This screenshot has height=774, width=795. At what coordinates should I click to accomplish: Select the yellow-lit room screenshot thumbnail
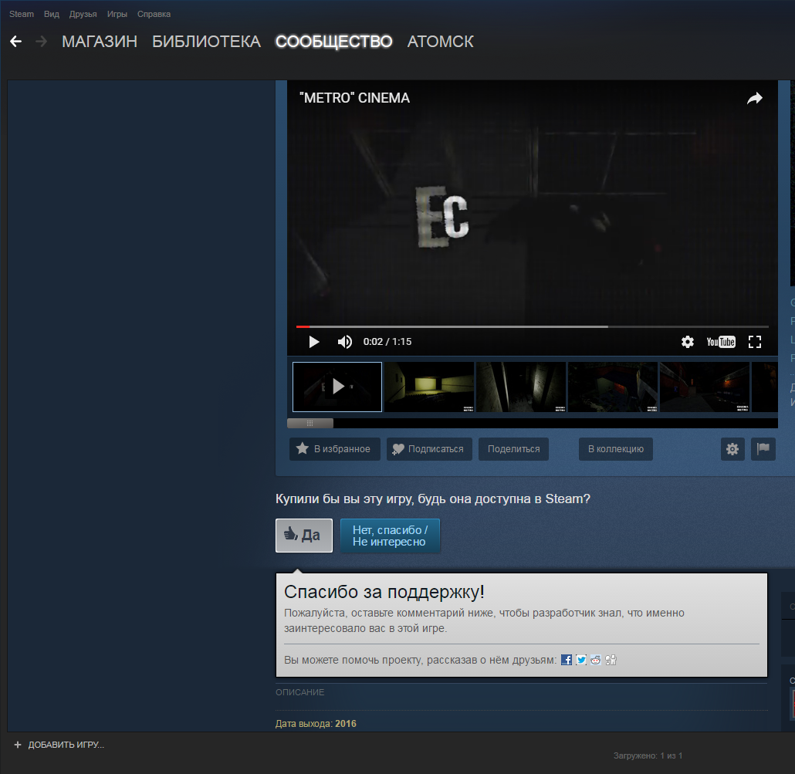429,387
